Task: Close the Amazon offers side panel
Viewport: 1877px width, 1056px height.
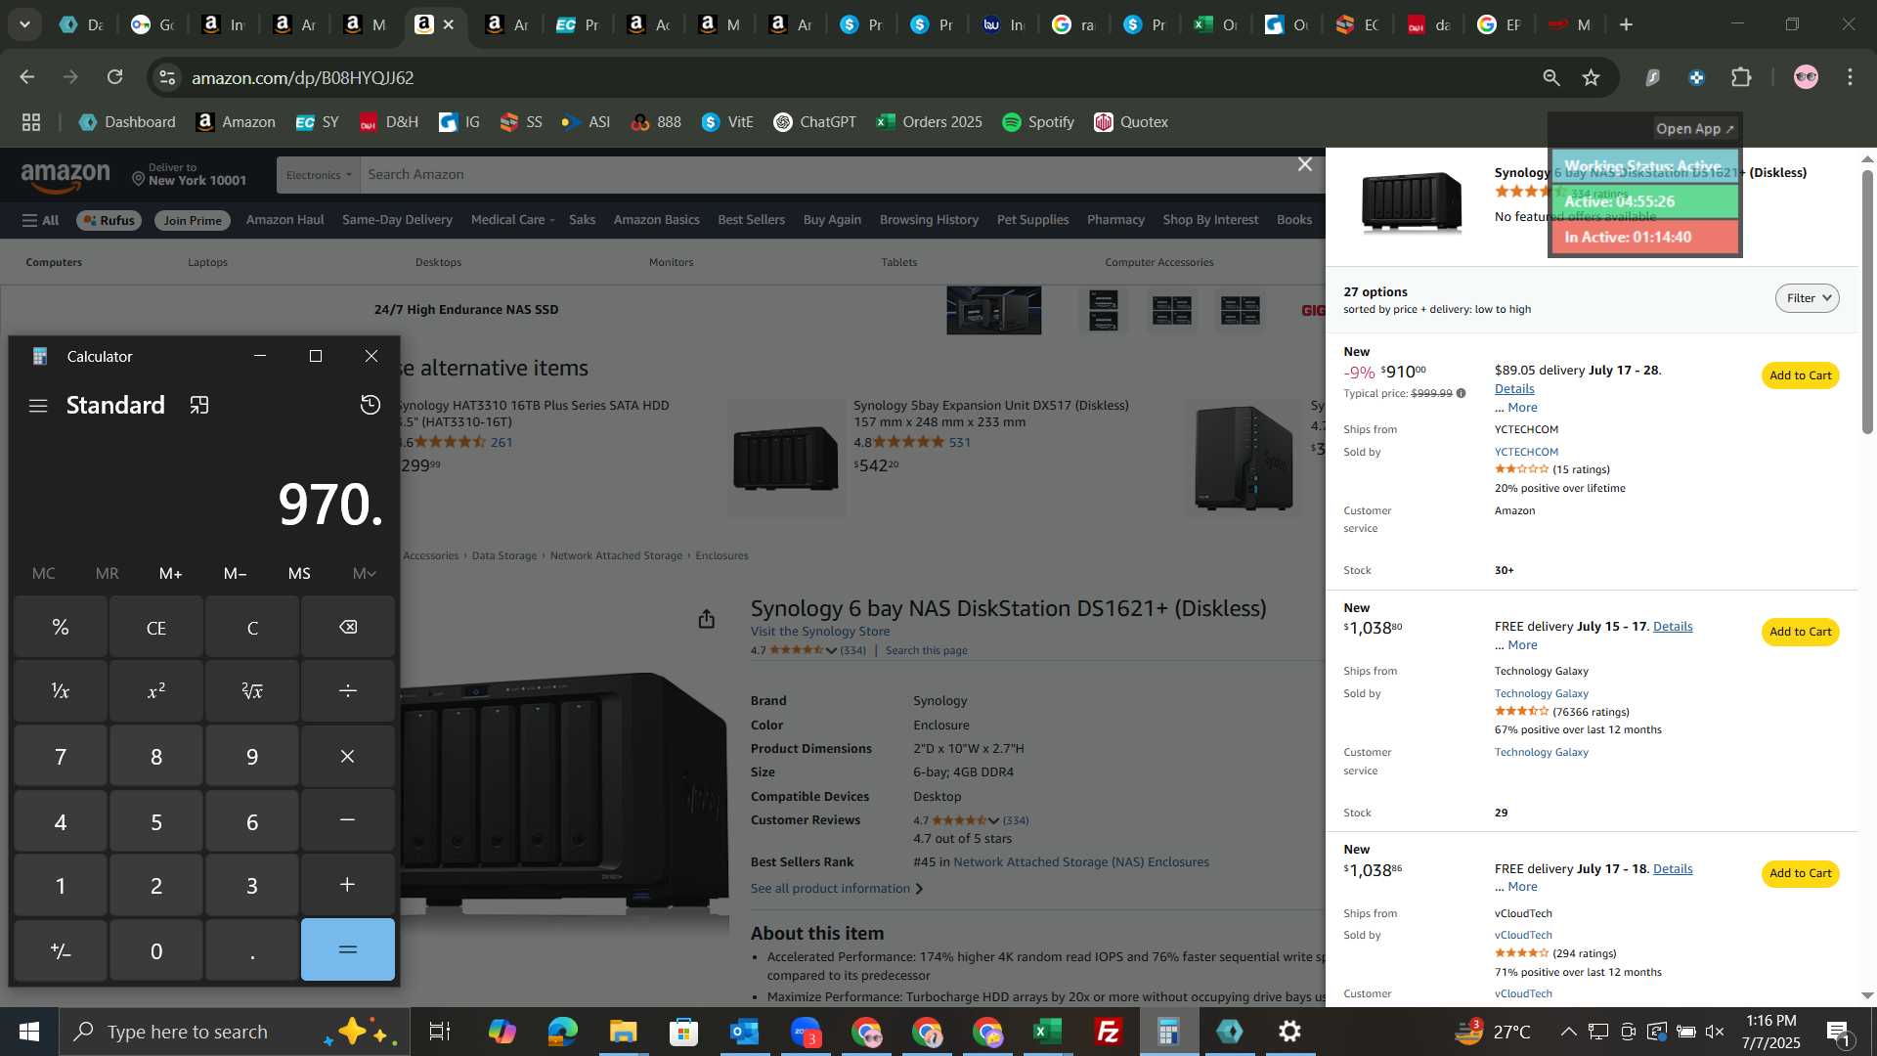Action: pos(1305,164)
